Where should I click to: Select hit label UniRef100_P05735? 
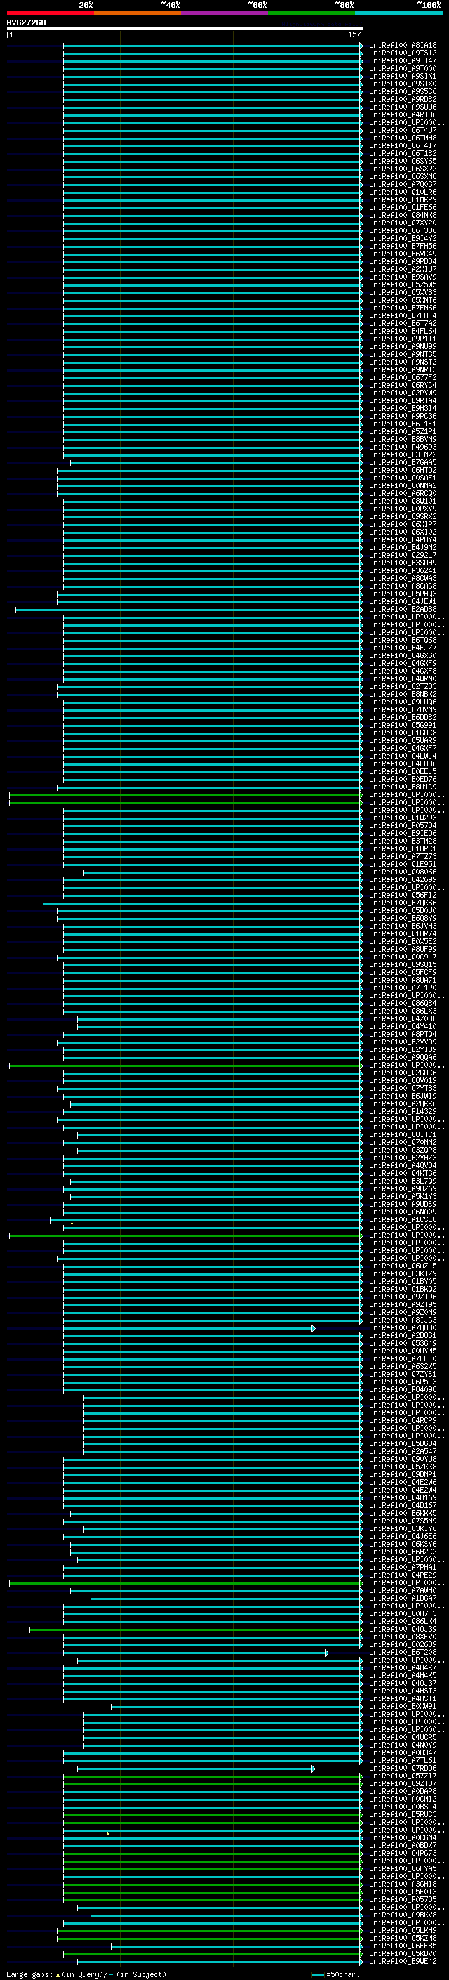[402, 1899]
